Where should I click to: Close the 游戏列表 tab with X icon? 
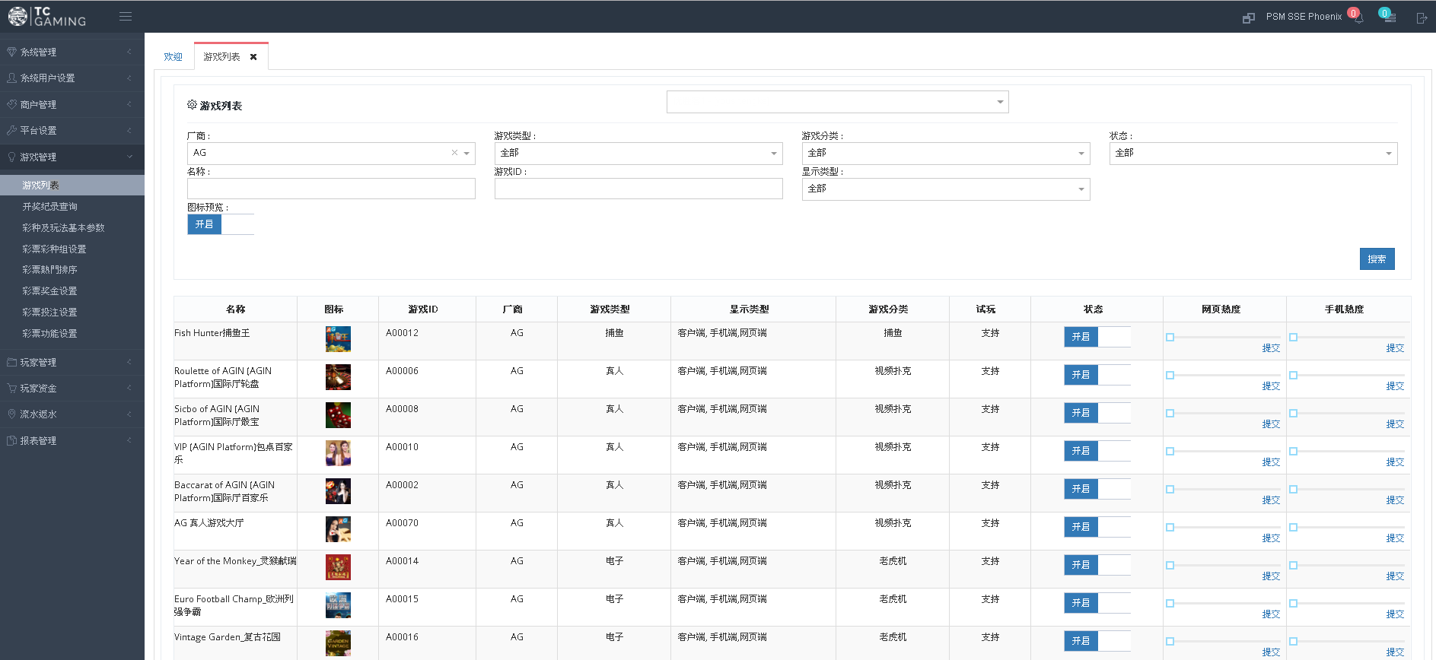[253, 57]
